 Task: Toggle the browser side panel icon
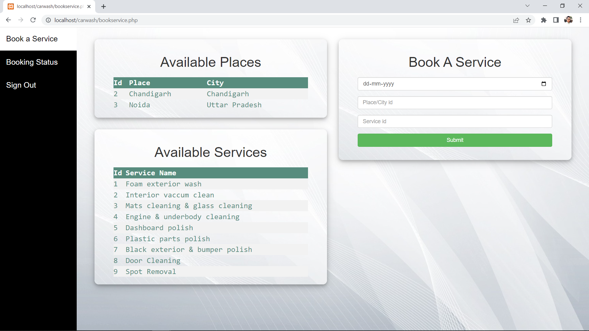pyautogui.click(x=556, y=20)
